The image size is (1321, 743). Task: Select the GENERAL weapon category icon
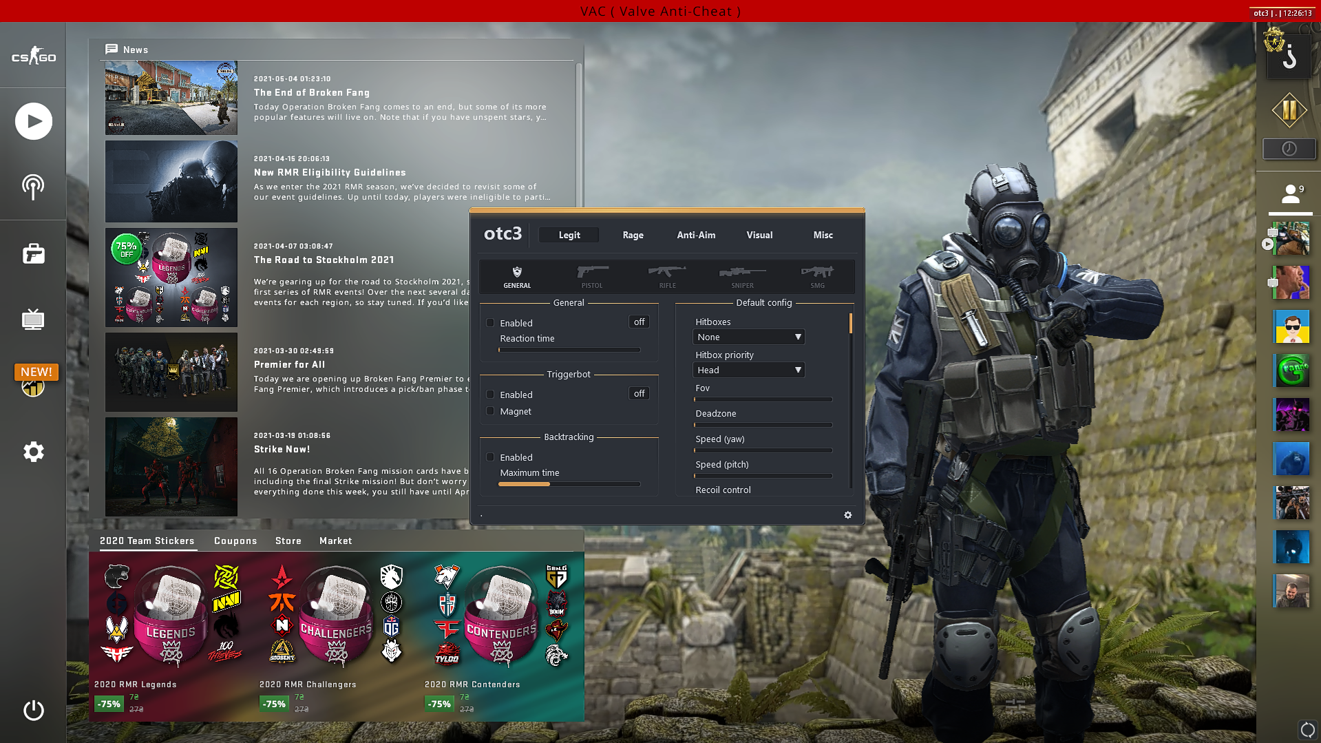pos(517,277)
